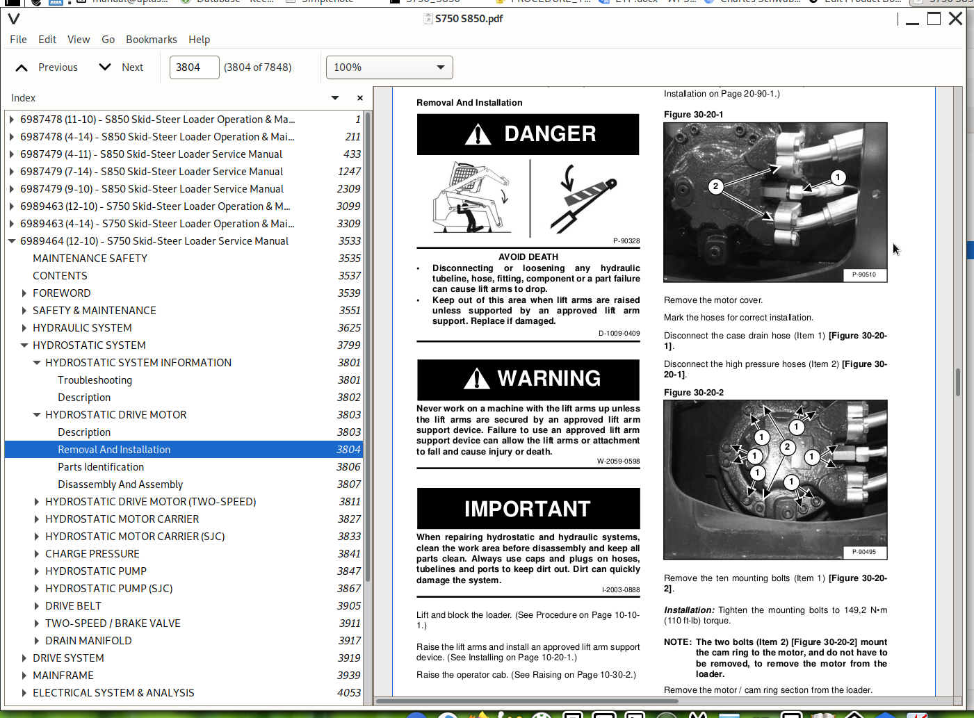Collapse the HYDROSTATIC SYSTEM tree section
This screenshot has width=974, height=718.
click(x=24, y=345)
